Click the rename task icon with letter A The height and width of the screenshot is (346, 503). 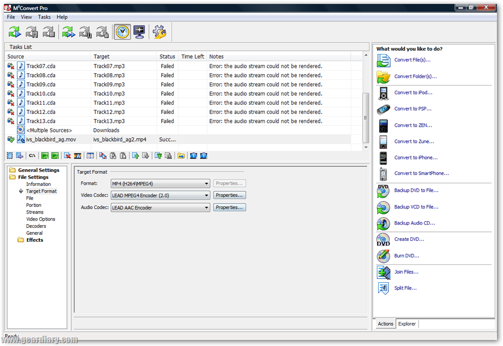pos(78,156)
